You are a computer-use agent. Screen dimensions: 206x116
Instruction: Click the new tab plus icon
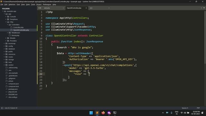click(x=201, y=8)
